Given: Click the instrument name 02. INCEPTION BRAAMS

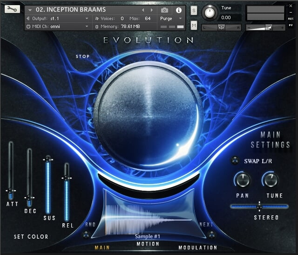Looking at the screenshot, I should coord(71,9).
